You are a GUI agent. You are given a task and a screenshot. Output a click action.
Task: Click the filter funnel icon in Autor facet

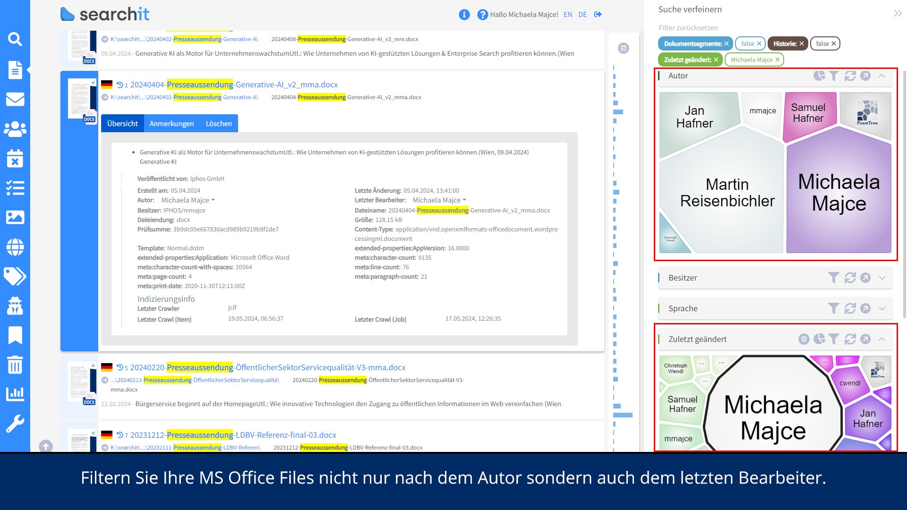click(x=834, y=76)
